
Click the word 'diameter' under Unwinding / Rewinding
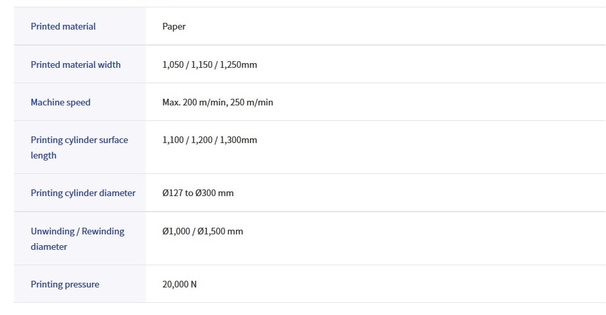coord(49,246)
